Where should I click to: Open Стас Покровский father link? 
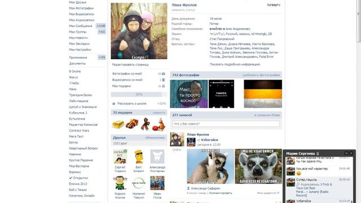coord(222,39)
